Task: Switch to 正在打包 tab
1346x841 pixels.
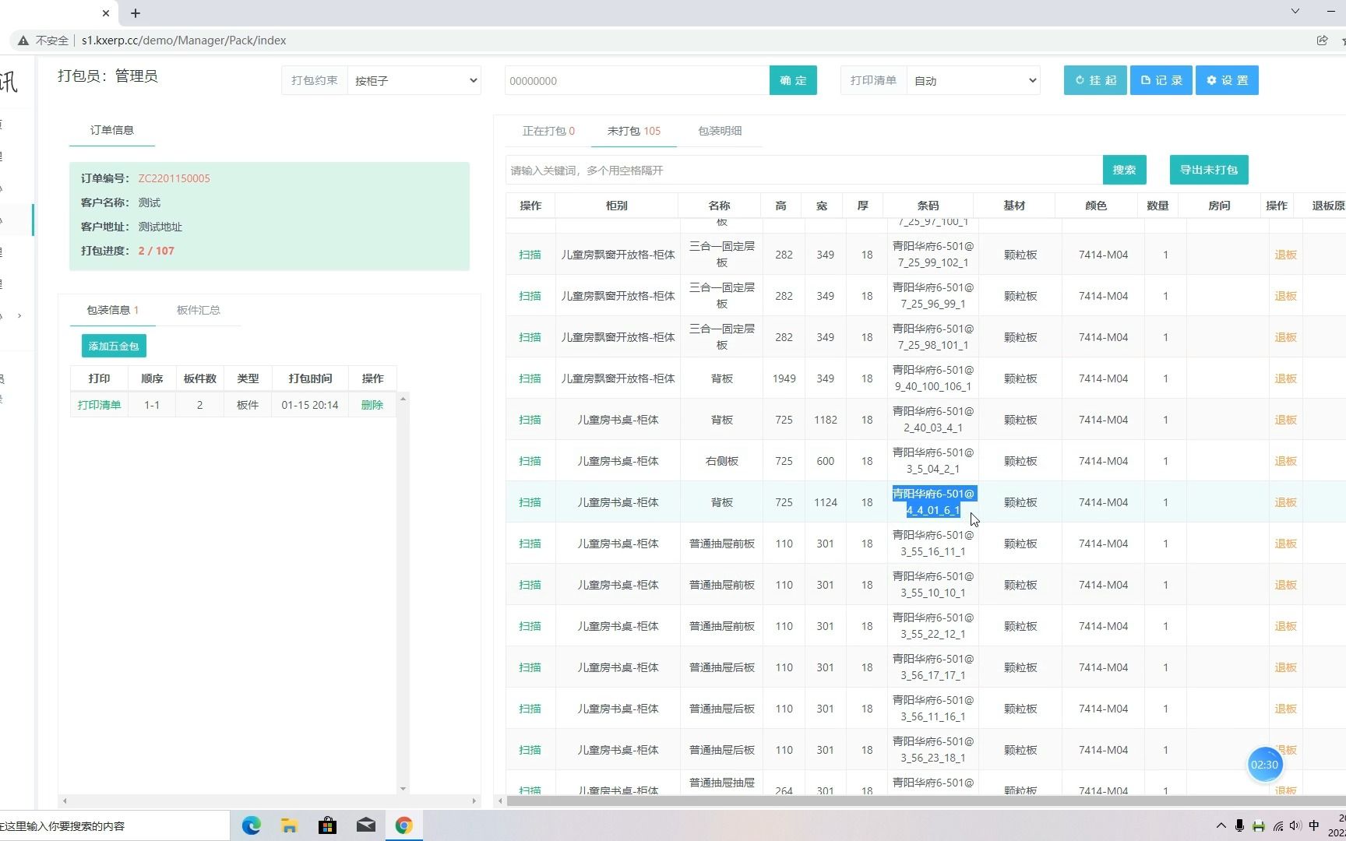Action: 548,131
